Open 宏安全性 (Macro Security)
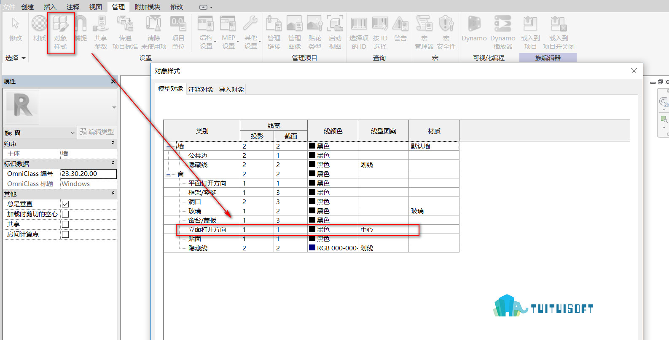 446,33
